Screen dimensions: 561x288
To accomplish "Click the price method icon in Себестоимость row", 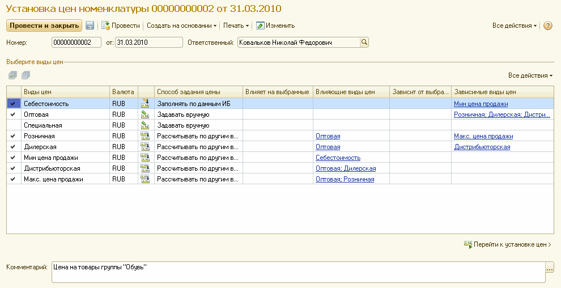I will tap(145, 103).
